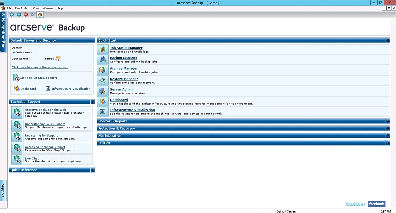
Task: Click the Understanding your Support icon
Action: pos(17,125)
